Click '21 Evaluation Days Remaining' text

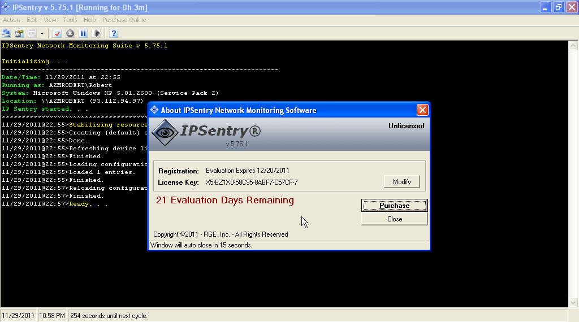pyautogui.click(x=225, y=201)
